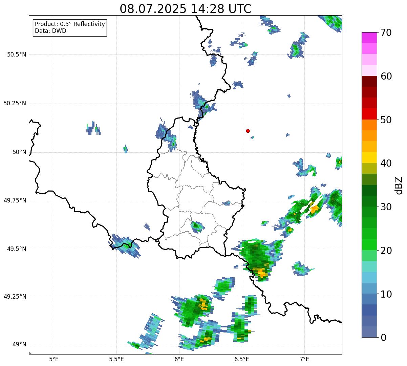Click the longitude label "7°E"
The height and width of the screenshot is (366, 407).
(x=304, y=359)
